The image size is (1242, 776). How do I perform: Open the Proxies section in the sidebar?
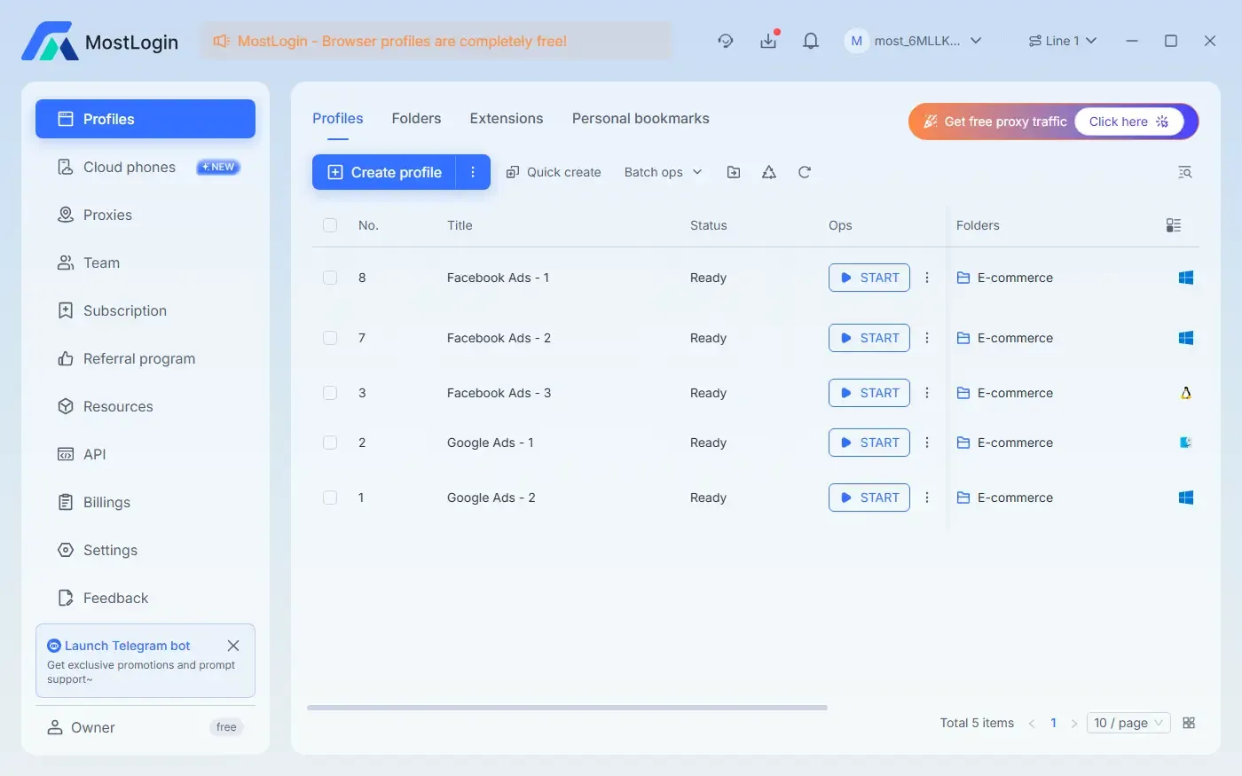coord(107,215)
